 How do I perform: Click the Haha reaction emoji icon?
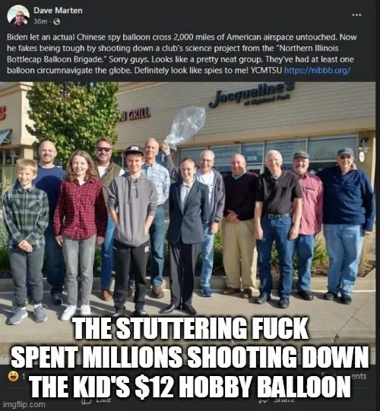(14, 376)
